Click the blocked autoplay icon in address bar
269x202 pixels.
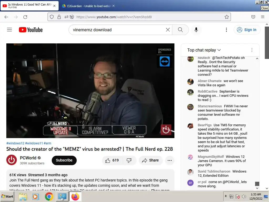72,17
